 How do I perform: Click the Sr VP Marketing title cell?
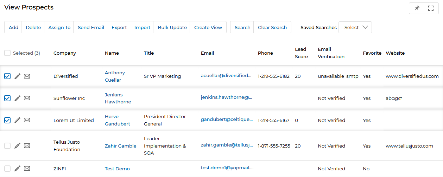[162, 76]
